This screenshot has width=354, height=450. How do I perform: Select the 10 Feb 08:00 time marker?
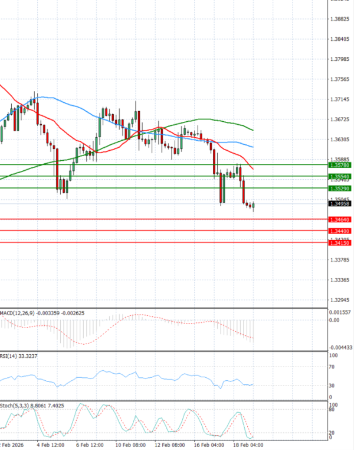pos(130,445)
